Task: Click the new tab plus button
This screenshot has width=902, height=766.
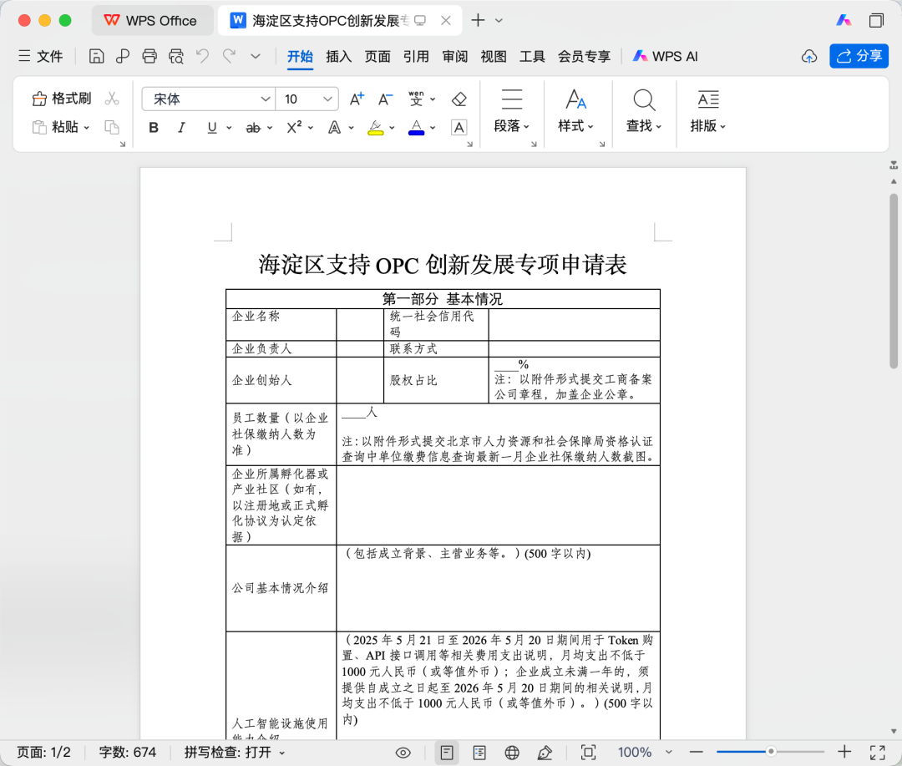Action: click(x=478, y=21)
